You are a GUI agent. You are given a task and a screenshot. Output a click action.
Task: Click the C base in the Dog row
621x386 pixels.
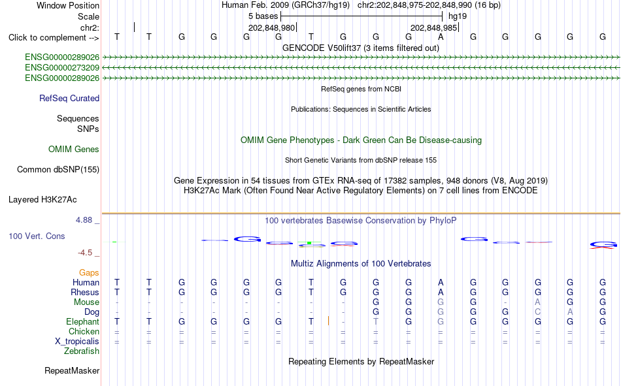[x=537, y=312]
